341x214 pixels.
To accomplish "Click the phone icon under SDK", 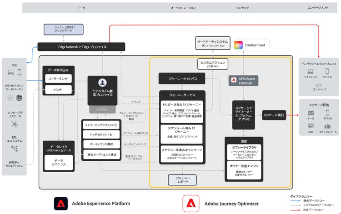I will click(20, 72).
